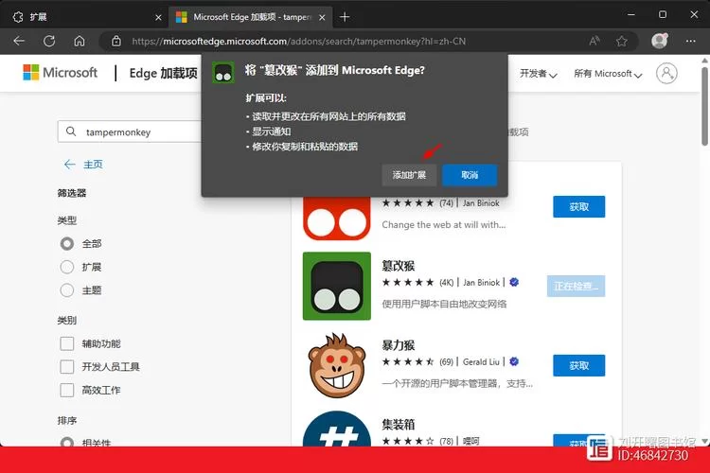The width and height of the screenshot is (710, 473).
Task: Click the 使用用户脚本自由地改变网络 description
Action: [444, 304]
